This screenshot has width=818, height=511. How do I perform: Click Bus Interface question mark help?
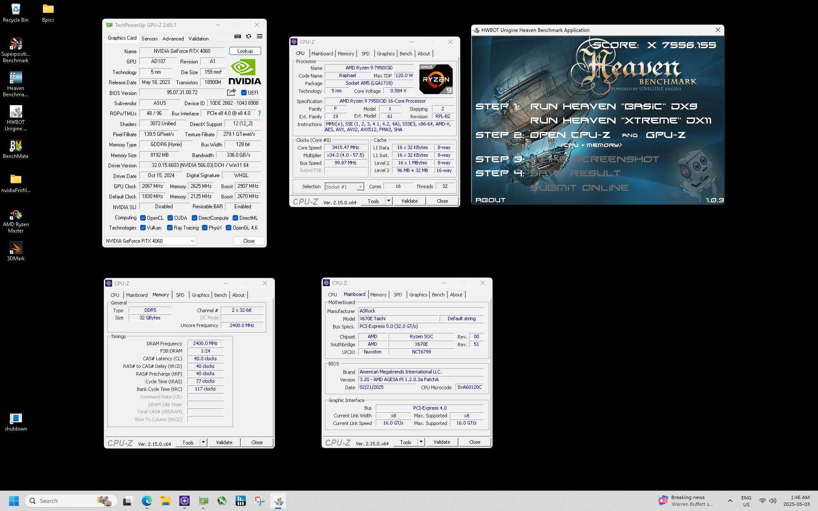tap(259, 113)
